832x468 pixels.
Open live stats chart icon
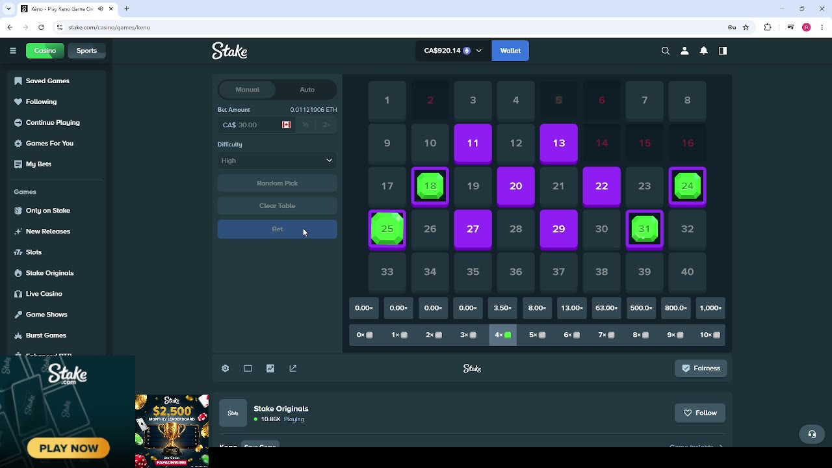click(x=270, y=369)
